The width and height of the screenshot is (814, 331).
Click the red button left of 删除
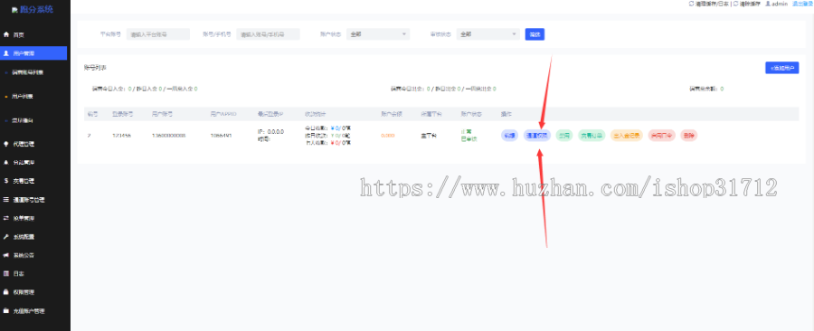point(661,136)
